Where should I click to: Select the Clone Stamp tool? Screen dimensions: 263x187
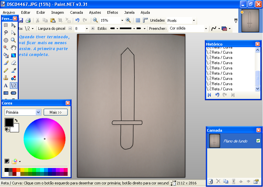click(6, 78)
